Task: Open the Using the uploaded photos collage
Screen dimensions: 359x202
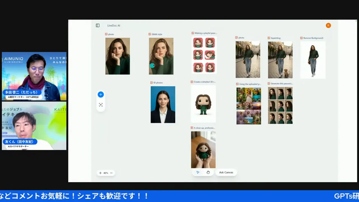Action: [x=248, y=105]
